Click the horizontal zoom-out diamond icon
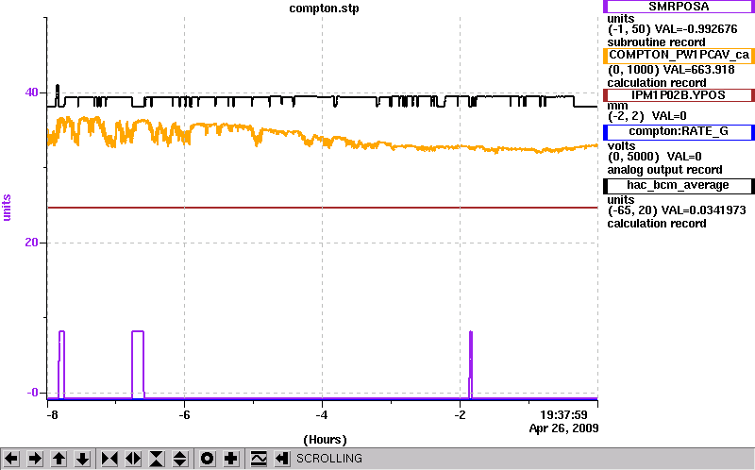This screenshot has width=755, height=470. pyautogui.click(x=133, y=459)
